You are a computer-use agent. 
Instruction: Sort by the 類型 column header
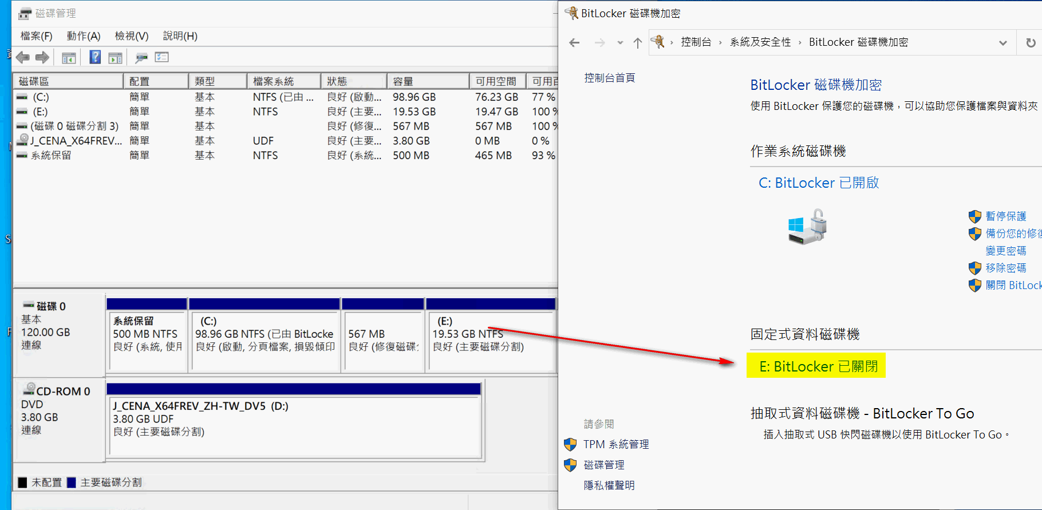(x=218, y=81)
